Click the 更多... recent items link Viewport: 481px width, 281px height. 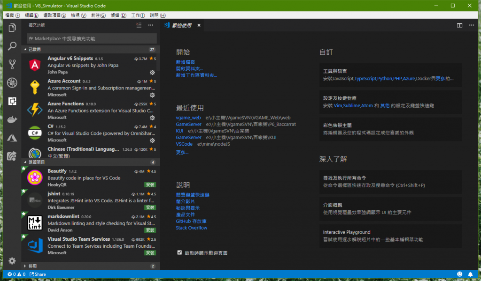(x=182, y=152)
